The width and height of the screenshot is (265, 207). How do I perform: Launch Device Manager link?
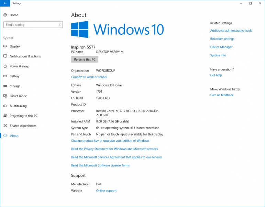tap(221, 47)
